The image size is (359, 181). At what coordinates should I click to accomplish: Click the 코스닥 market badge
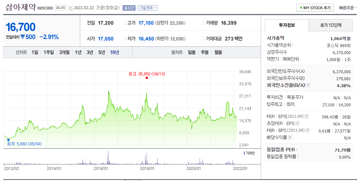tap(61, 8)
